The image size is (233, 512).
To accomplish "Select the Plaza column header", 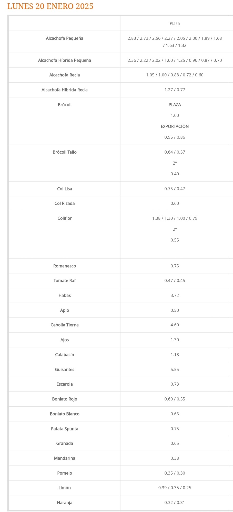I will pyautogui.click(x=175, y=23).
